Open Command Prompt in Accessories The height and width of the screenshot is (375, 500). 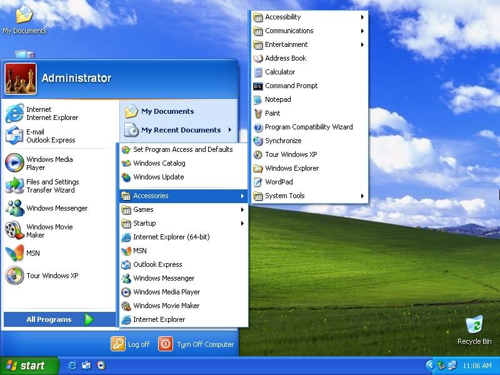click(291, 86)
